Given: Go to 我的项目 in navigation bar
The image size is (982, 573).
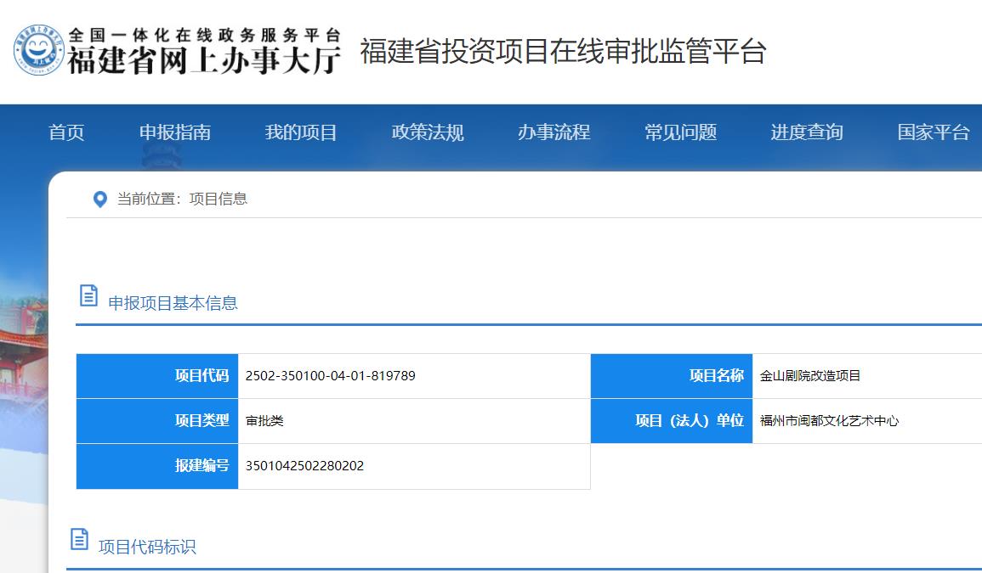Looking at the screenshot, I should tap(301, 132).
